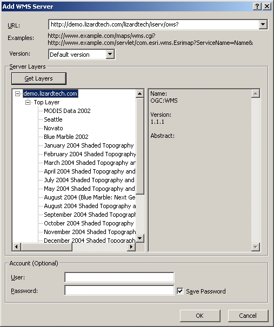Click layer tree scroll up arrow
The height and width of the screenshot is (327, 274).
140,94
